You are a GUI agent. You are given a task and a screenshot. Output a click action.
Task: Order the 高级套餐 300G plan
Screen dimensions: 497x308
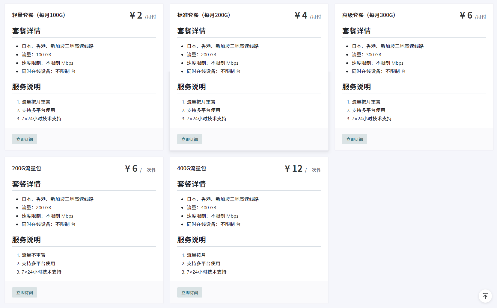[354, 139]
